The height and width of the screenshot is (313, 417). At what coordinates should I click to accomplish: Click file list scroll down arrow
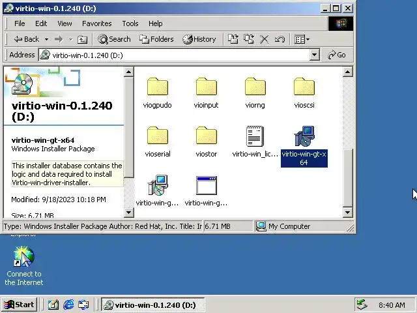click(347, 213)
